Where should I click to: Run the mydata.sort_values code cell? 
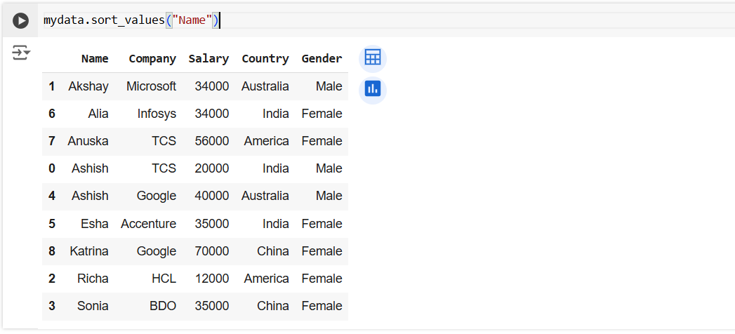[21, 21]
